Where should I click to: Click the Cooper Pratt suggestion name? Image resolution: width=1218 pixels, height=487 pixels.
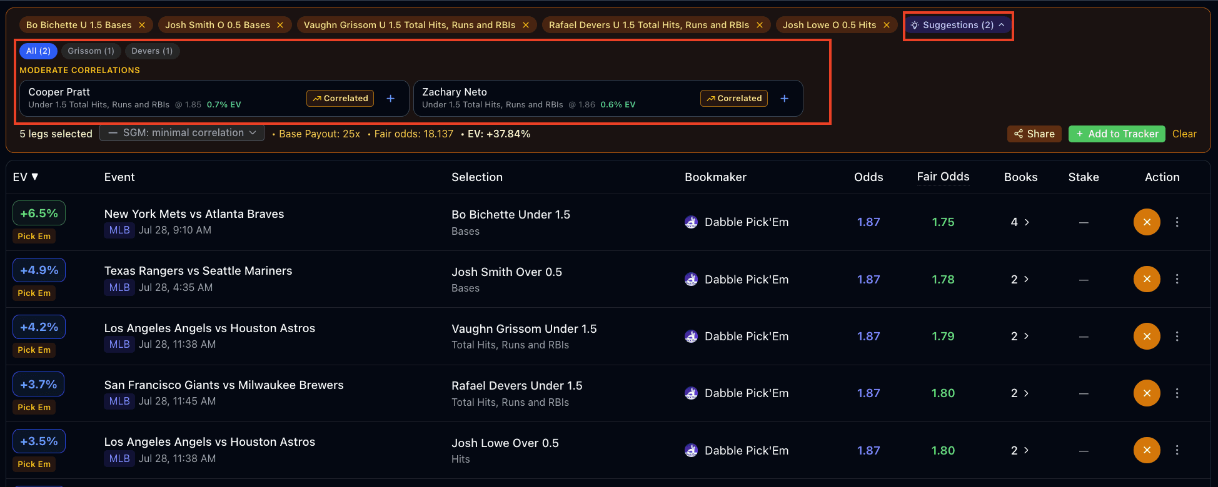click(x=59, y=92)
